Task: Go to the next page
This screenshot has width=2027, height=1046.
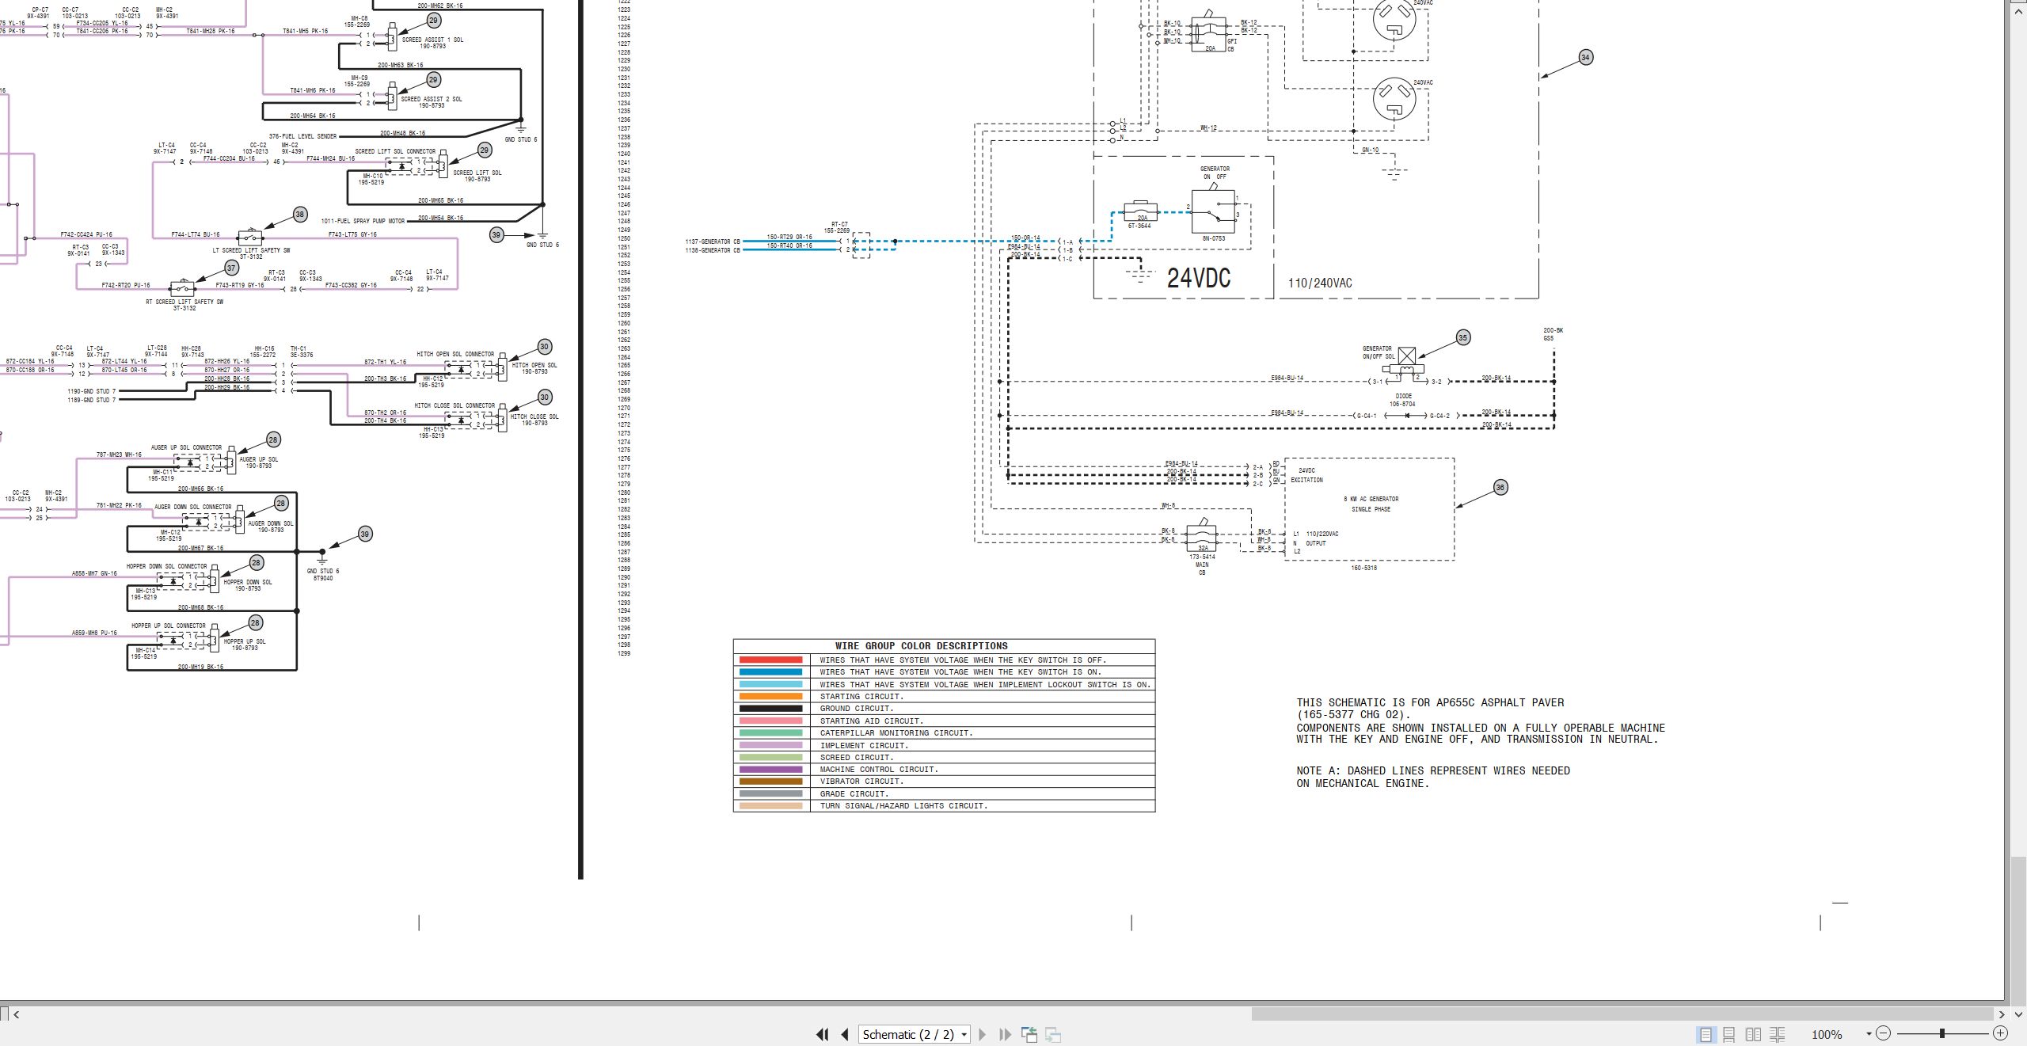Action: 983,1034
